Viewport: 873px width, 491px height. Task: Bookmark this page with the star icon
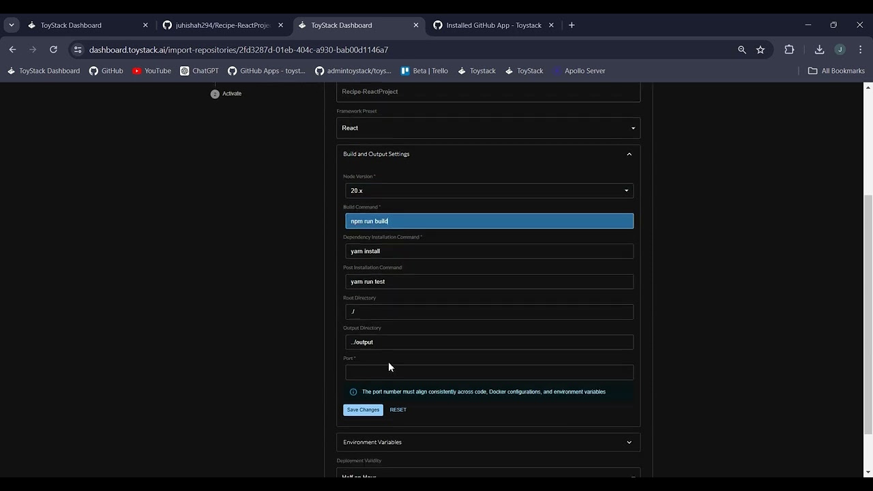click(x=760, y=49)
